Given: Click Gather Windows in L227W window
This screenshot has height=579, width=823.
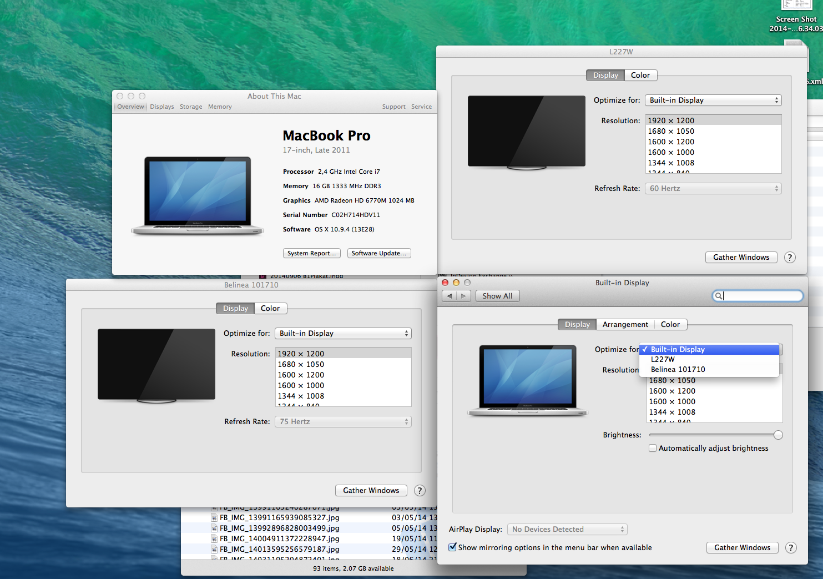Looking at the screenshot, I should pos(741,257).
